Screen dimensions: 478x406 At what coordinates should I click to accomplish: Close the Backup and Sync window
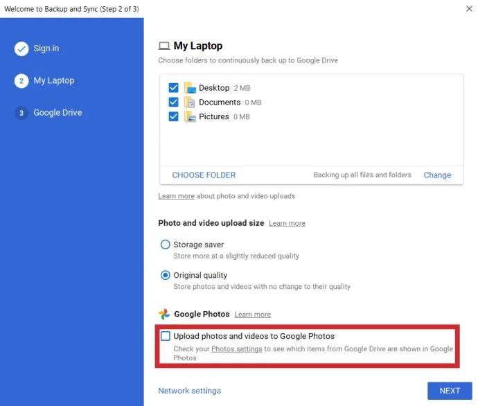[x=469, y=9]
